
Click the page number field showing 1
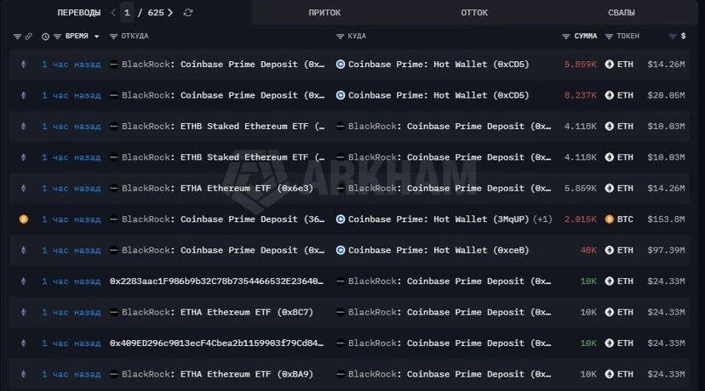[x=127, y=13]
